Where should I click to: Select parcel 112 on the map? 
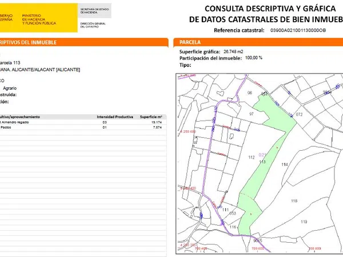point(251,157)
